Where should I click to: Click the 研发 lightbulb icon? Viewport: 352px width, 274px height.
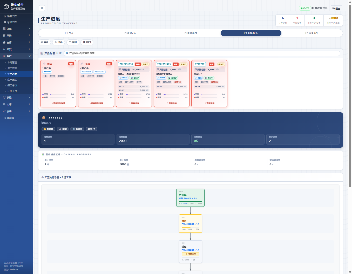[x=4, y=49]
